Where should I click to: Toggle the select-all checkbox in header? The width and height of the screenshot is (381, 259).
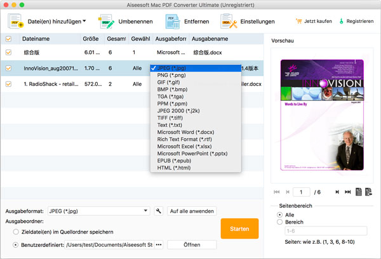tap(8, 39)
